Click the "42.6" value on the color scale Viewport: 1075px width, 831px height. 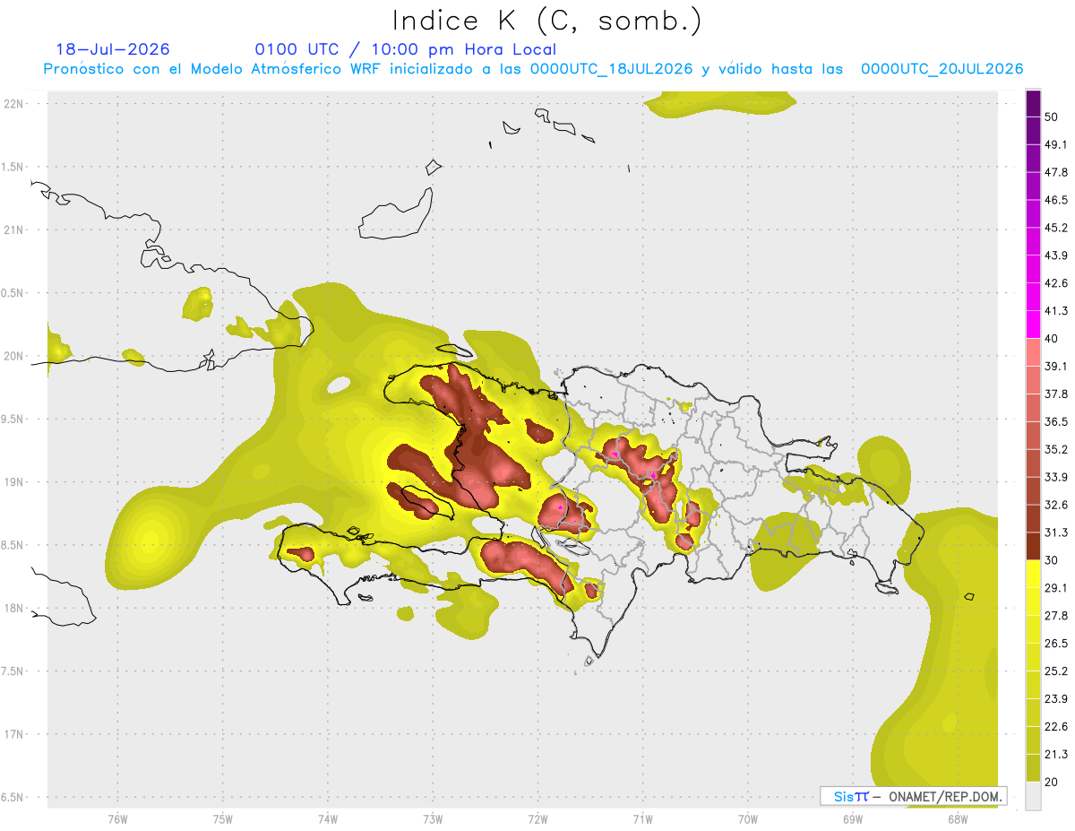click(x=1056, y=284)
